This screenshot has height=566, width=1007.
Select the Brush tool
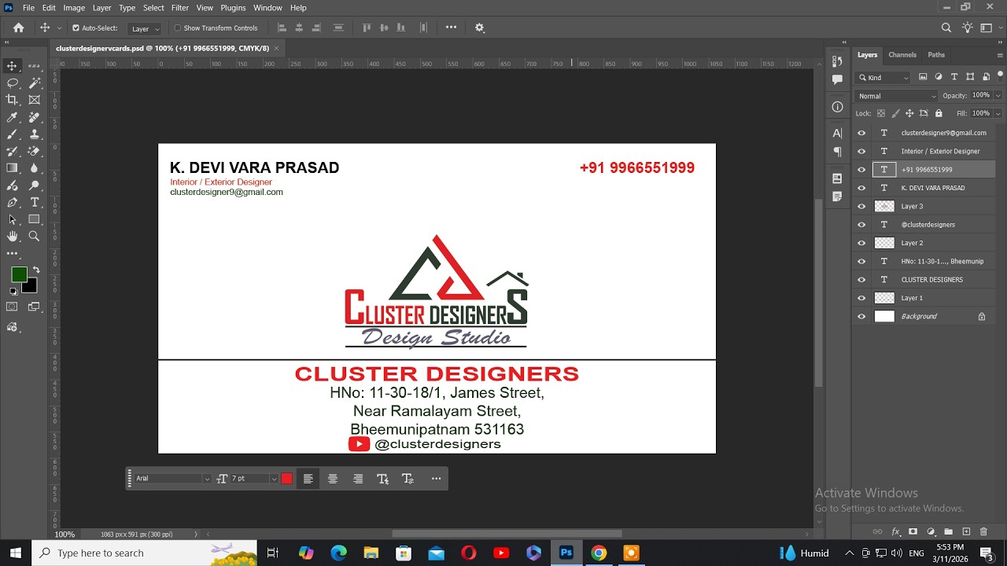coord(13,134)
